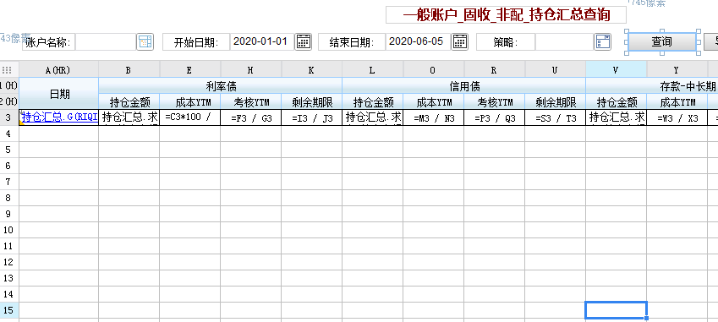Select column header R
The height and width of the screenshot is (322, 718).
pos(494,70)
